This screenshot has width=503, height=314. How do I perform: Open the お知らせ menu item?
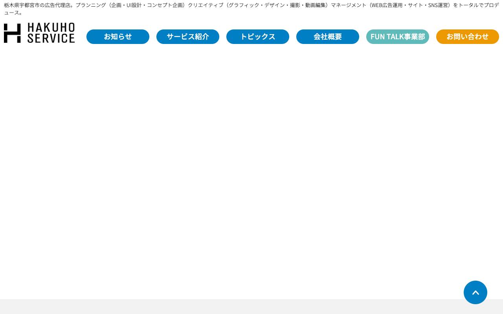click(118, 37)
